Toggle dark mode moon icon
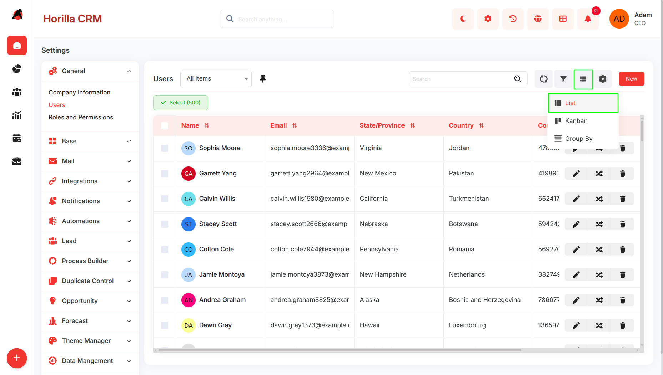The width and height of the screenshot is (663, 375). pyautogui.click(x=463, y=19)
